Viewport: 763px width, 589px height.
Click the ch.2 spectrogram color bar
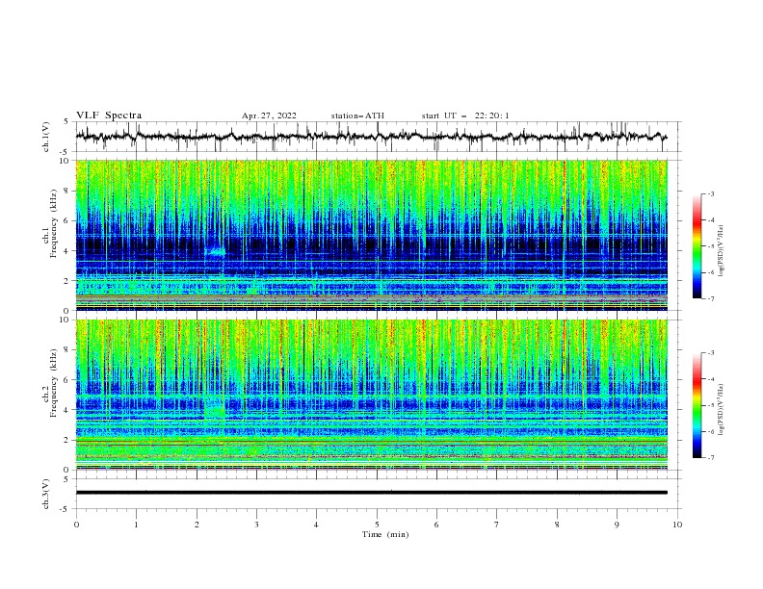click(x=697, y=405)
